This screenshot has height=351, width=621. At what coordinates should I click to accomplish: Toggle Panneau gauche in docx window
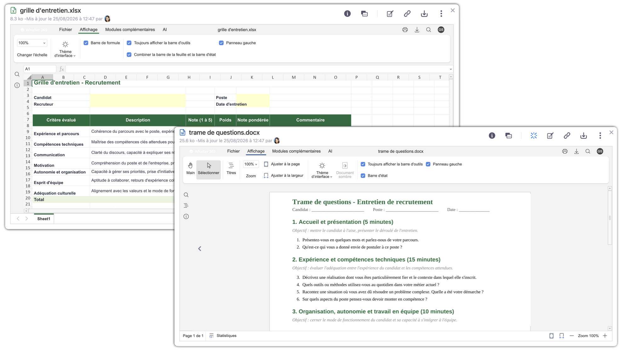[x=428, y=164]
